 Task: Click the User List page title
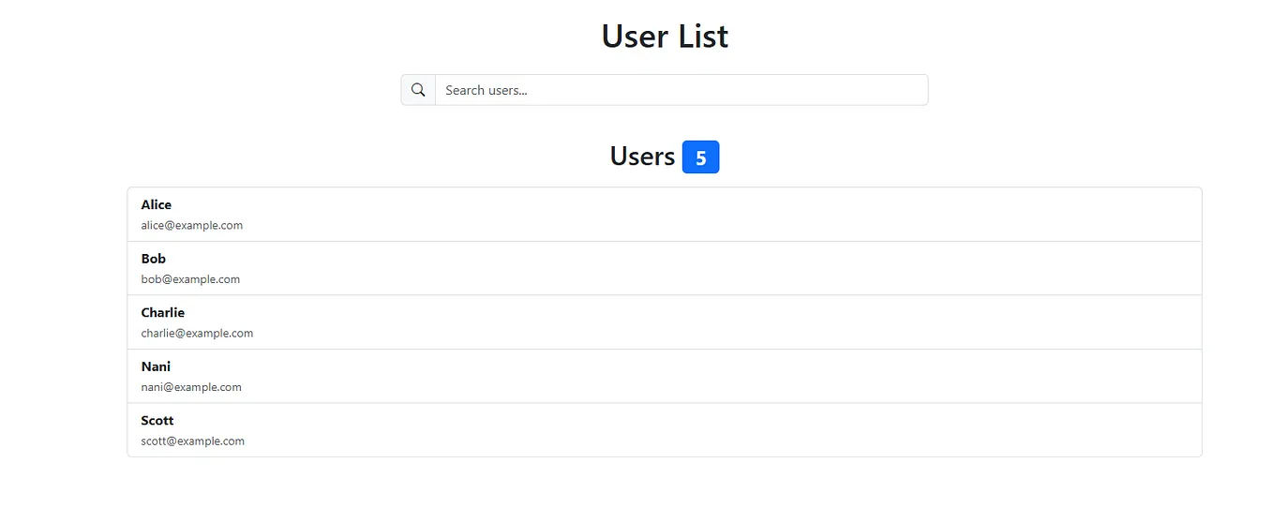coord(665,37)
